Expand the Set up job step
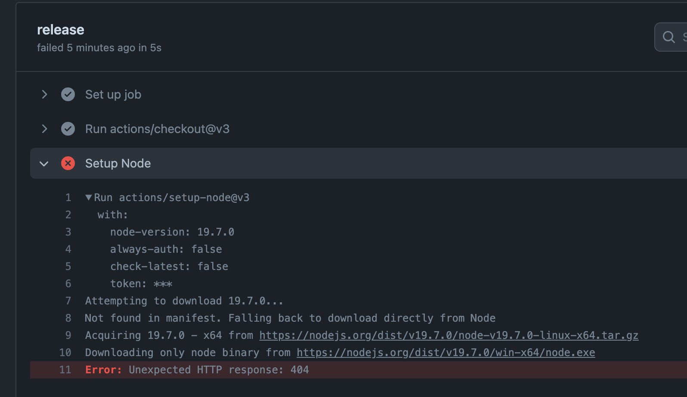 [x=44, y=94]
